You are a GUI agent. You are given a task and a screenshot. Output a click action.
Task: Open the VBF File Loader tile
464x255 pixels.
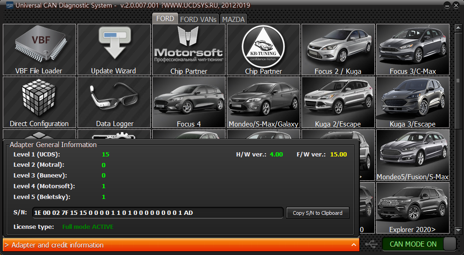pos(39,50)
